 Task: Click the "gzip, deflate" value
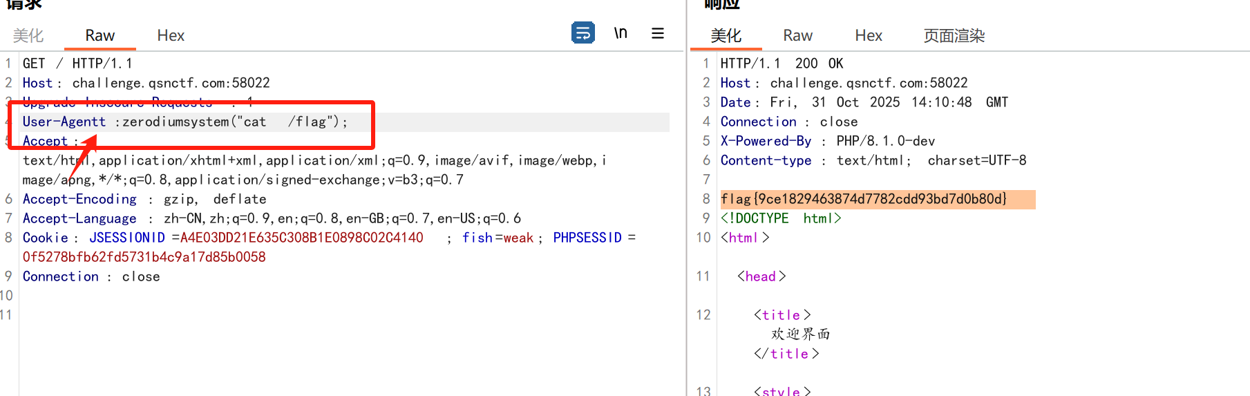[x=215, y=199]
